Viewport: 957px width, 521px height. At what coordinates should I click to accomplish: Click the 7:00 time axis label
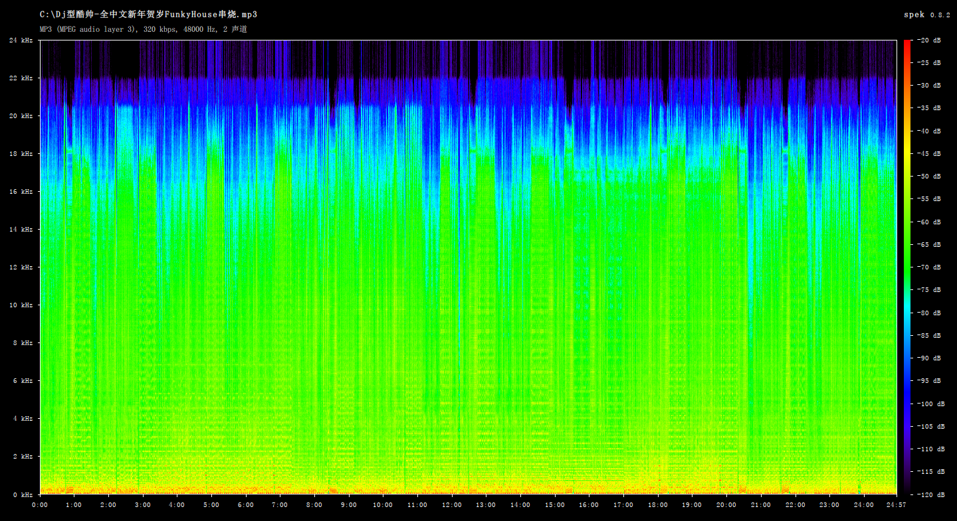(x=280, y=505)
